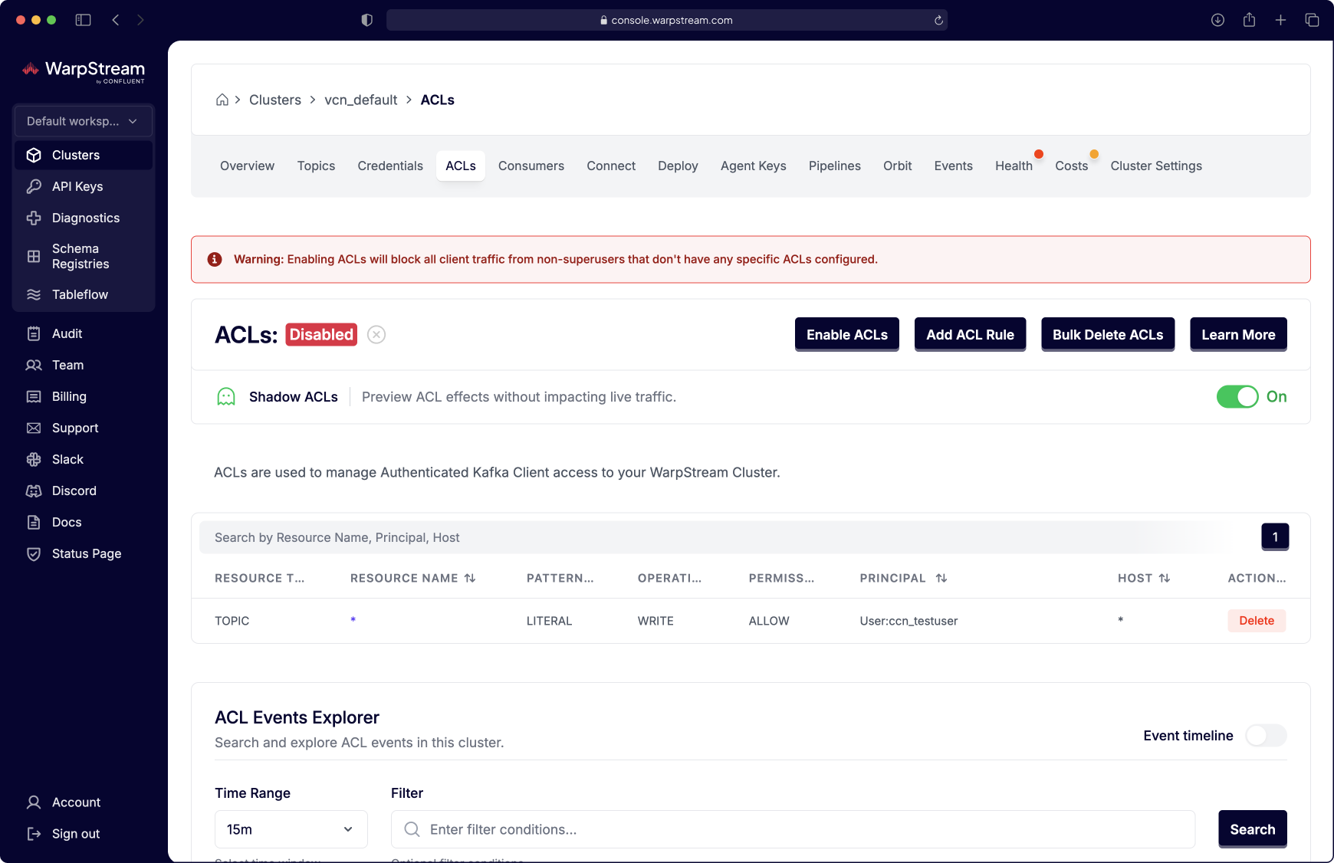Click the Shadow ACLs ghost icon
The image size is (1334, 863).
pos(226,397)
